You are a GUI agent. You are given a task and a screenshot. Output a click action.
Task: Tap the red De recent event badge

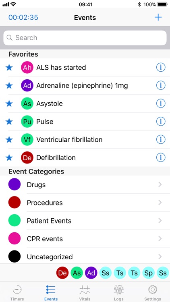(62, 273)
